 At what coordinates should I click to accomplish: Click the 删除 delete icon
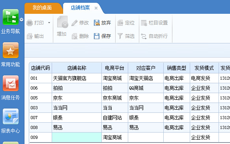click(75, 36)
